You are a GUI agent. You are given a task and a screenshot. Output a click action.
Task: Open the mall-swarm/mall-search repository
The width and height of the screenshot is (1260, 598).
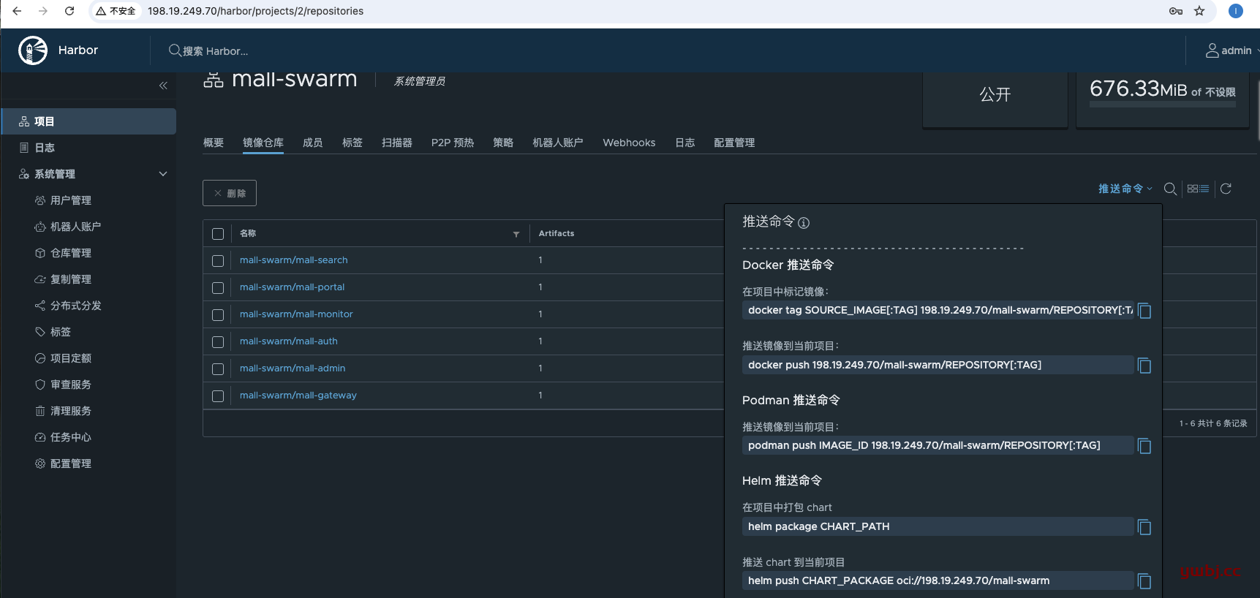tap(294, 260)
